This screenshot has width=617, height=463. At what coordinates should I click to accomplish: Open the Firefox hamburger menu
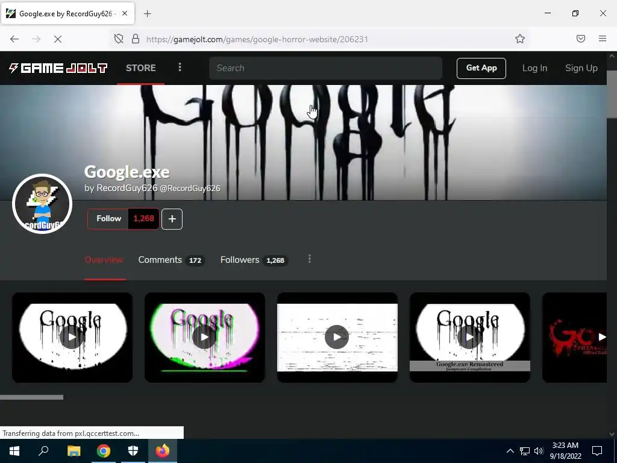(602, 39)
